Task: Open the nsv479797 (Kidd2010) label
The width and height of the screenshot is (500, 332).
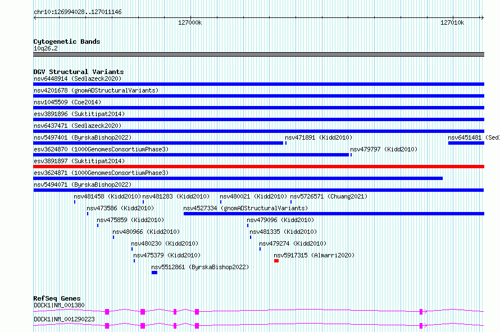Action: coord(384,149)
